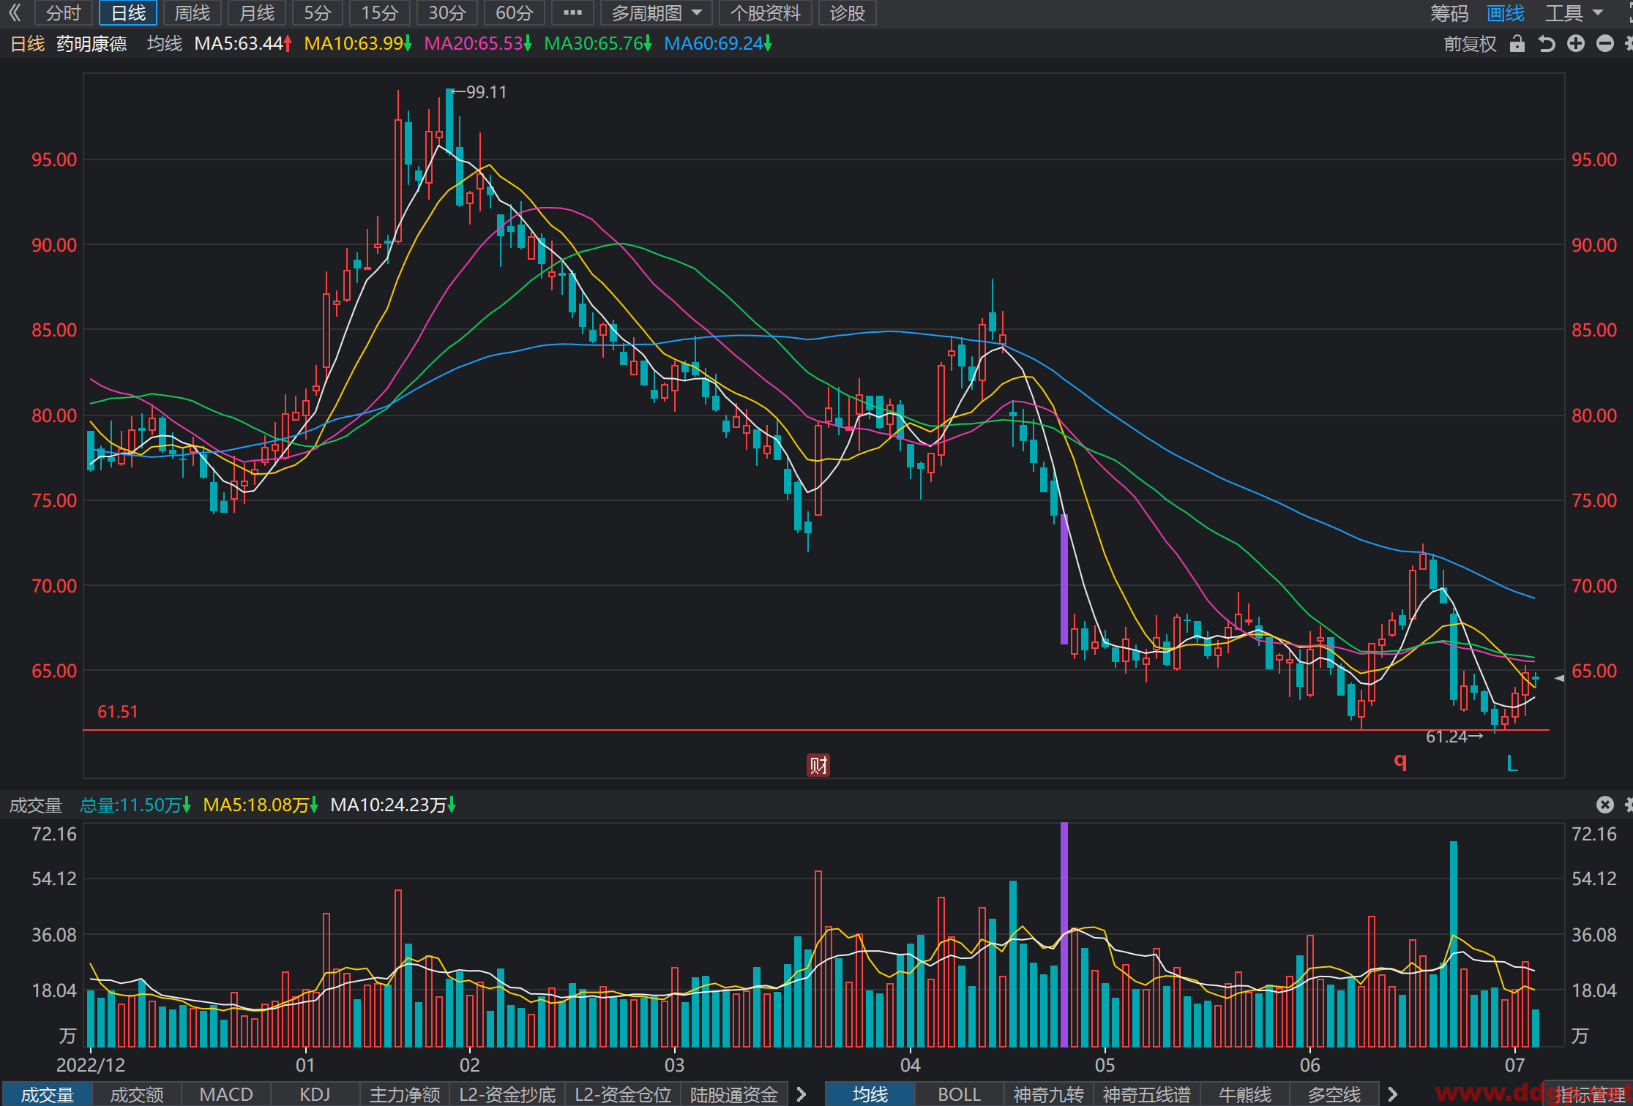Click the lock icon beside 前复权

point(1517,44)
